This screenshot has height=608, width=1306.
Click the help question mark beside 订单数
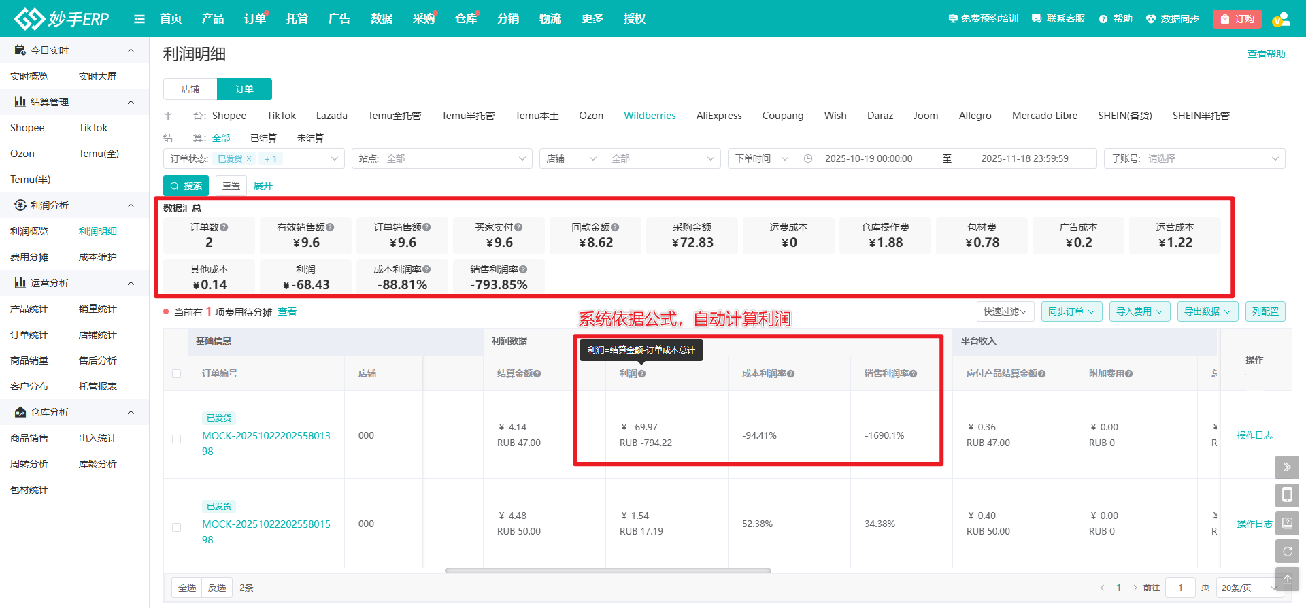click(224, 227)
